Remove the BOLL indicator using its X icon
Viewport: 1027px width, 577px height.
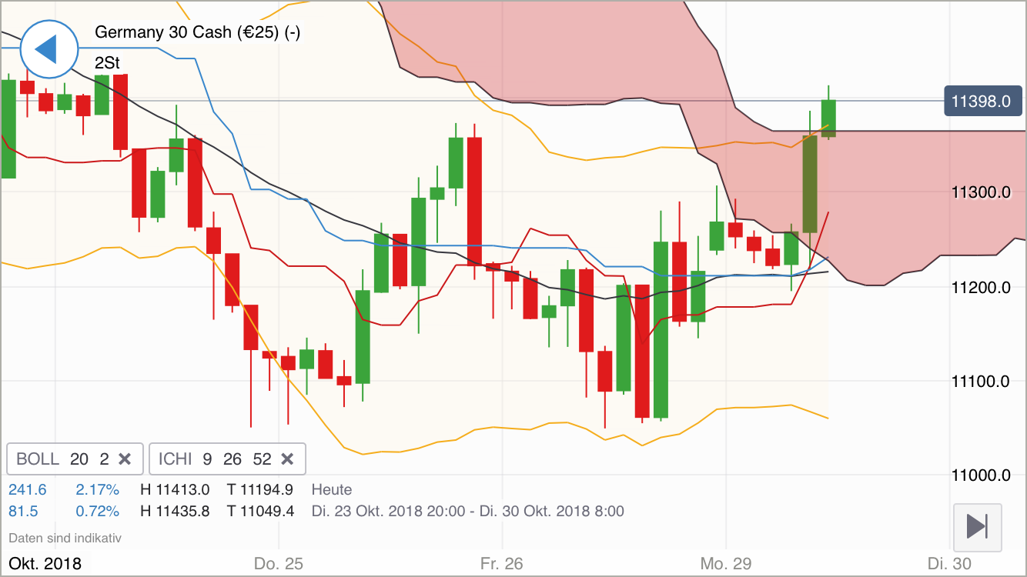pos(124,459)
